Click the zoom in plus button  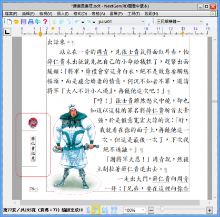[209, 210]
